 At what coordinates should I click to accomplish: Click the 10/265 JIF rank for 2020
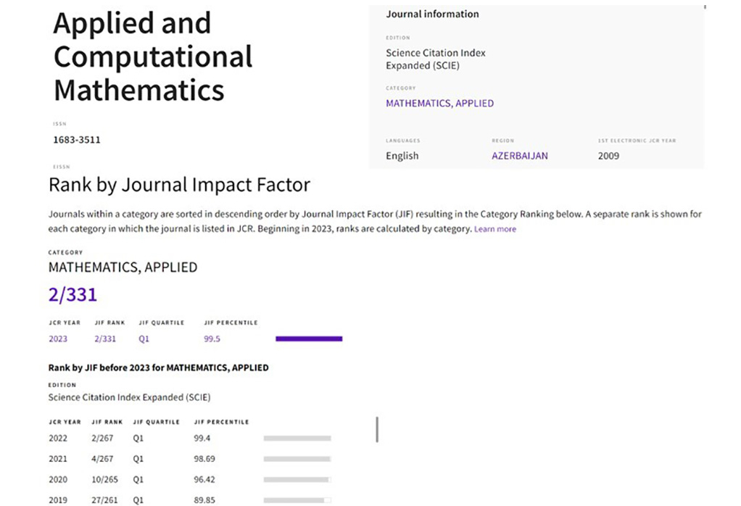[105, 480]
